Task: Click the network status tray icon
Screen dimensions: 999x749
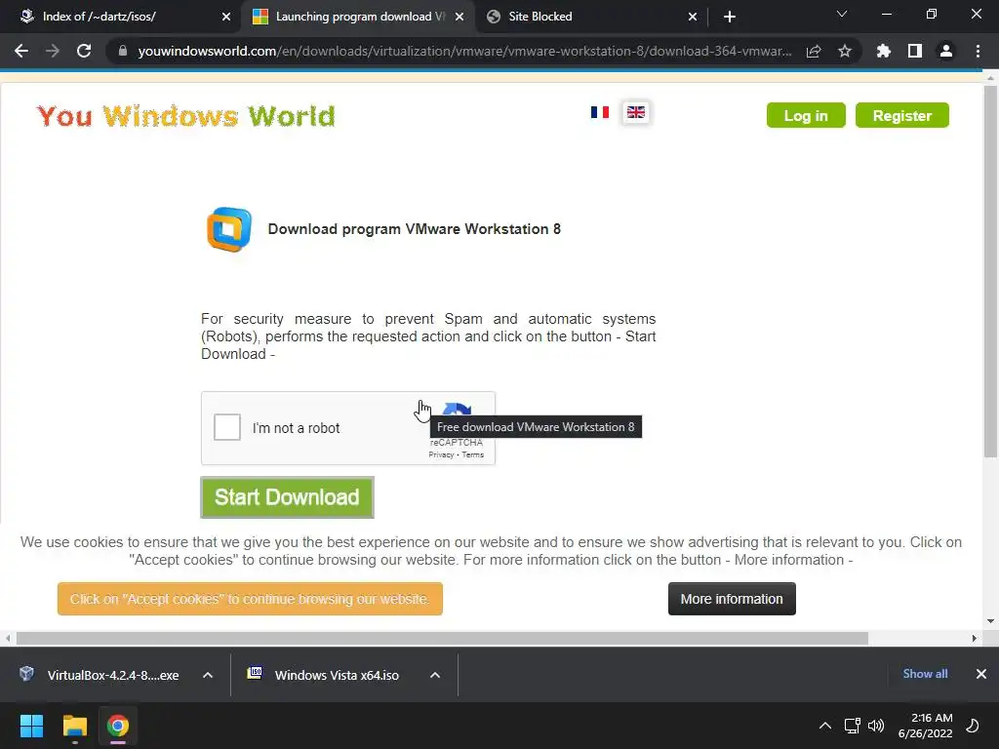Action: pos(852,726)
